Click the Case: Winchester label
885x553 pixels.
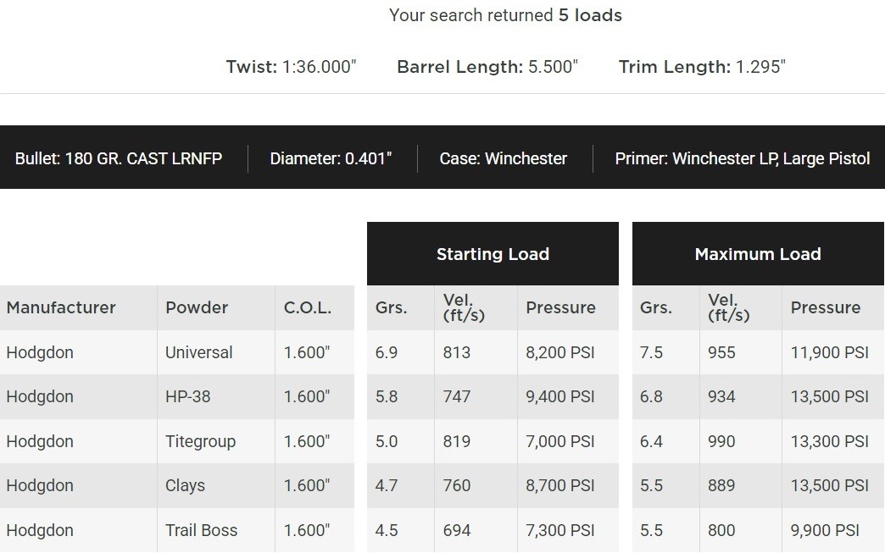click(x=504, y=158)
